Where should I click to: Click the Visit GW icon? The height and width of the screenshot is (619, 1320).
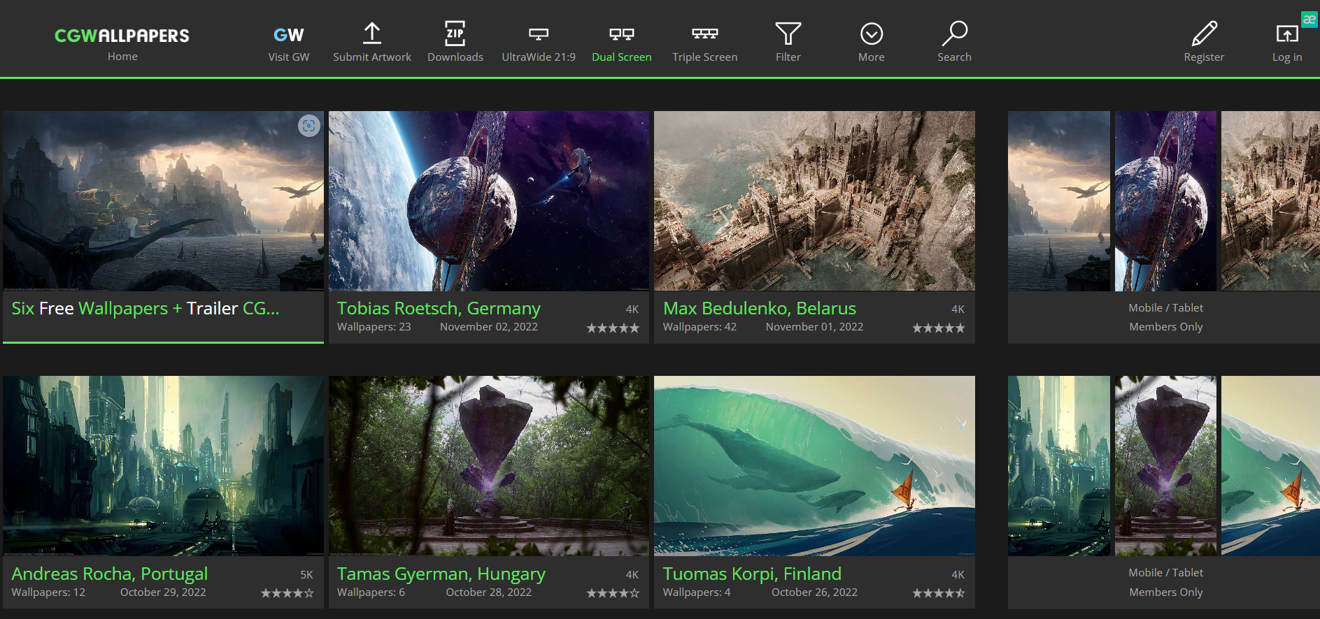(x=288, y=35)
